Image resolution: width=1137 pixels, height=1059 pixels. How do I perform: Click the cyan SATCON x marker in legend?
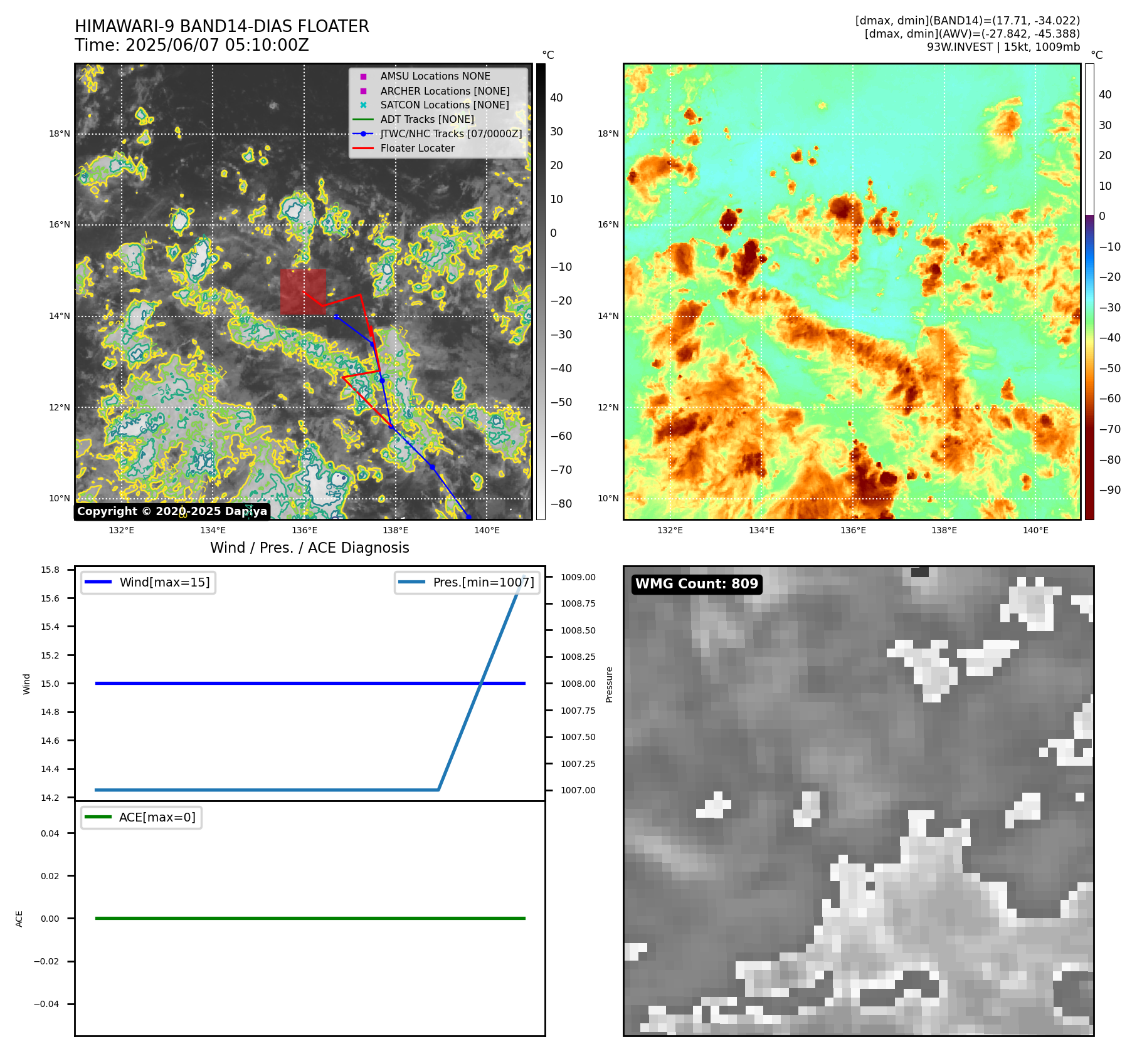[x=363, y=105]
